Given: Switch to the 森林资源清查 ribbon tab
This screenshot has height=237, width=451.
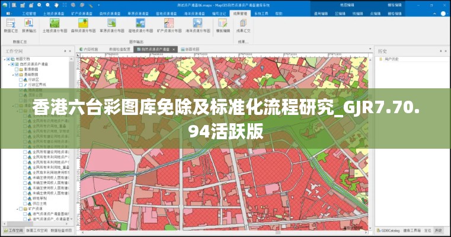Looking at the screenshot, I should (x=110, y=14).
